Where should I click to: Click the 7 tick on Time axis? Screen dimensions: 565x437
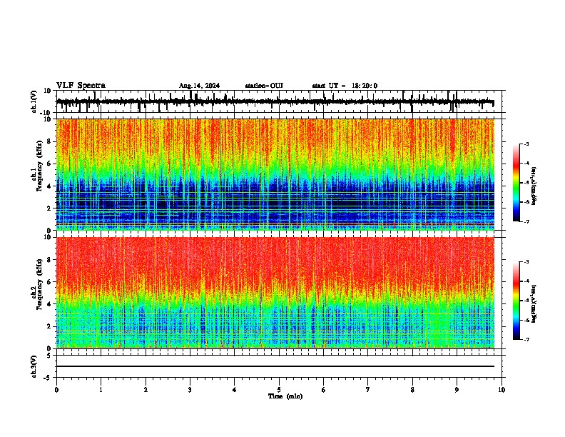[x=368, y=390]
